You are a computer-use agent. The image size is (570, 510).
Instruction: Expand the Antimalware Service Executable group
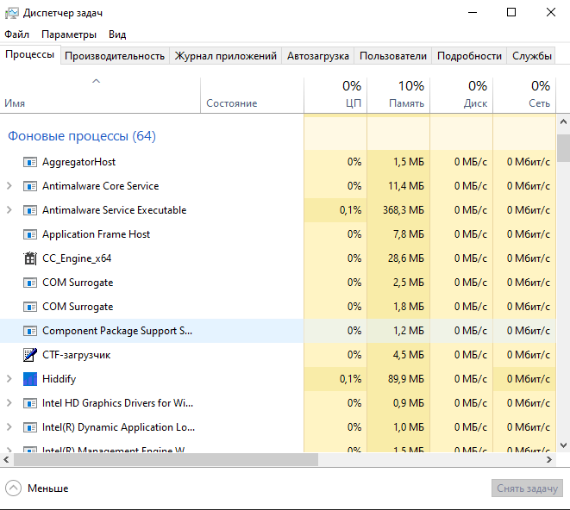[x=9, y=210]
